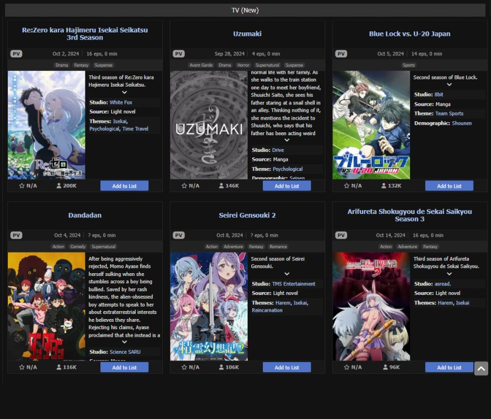Select the Horror genre tag on Uzumaki

coord(243,65)
